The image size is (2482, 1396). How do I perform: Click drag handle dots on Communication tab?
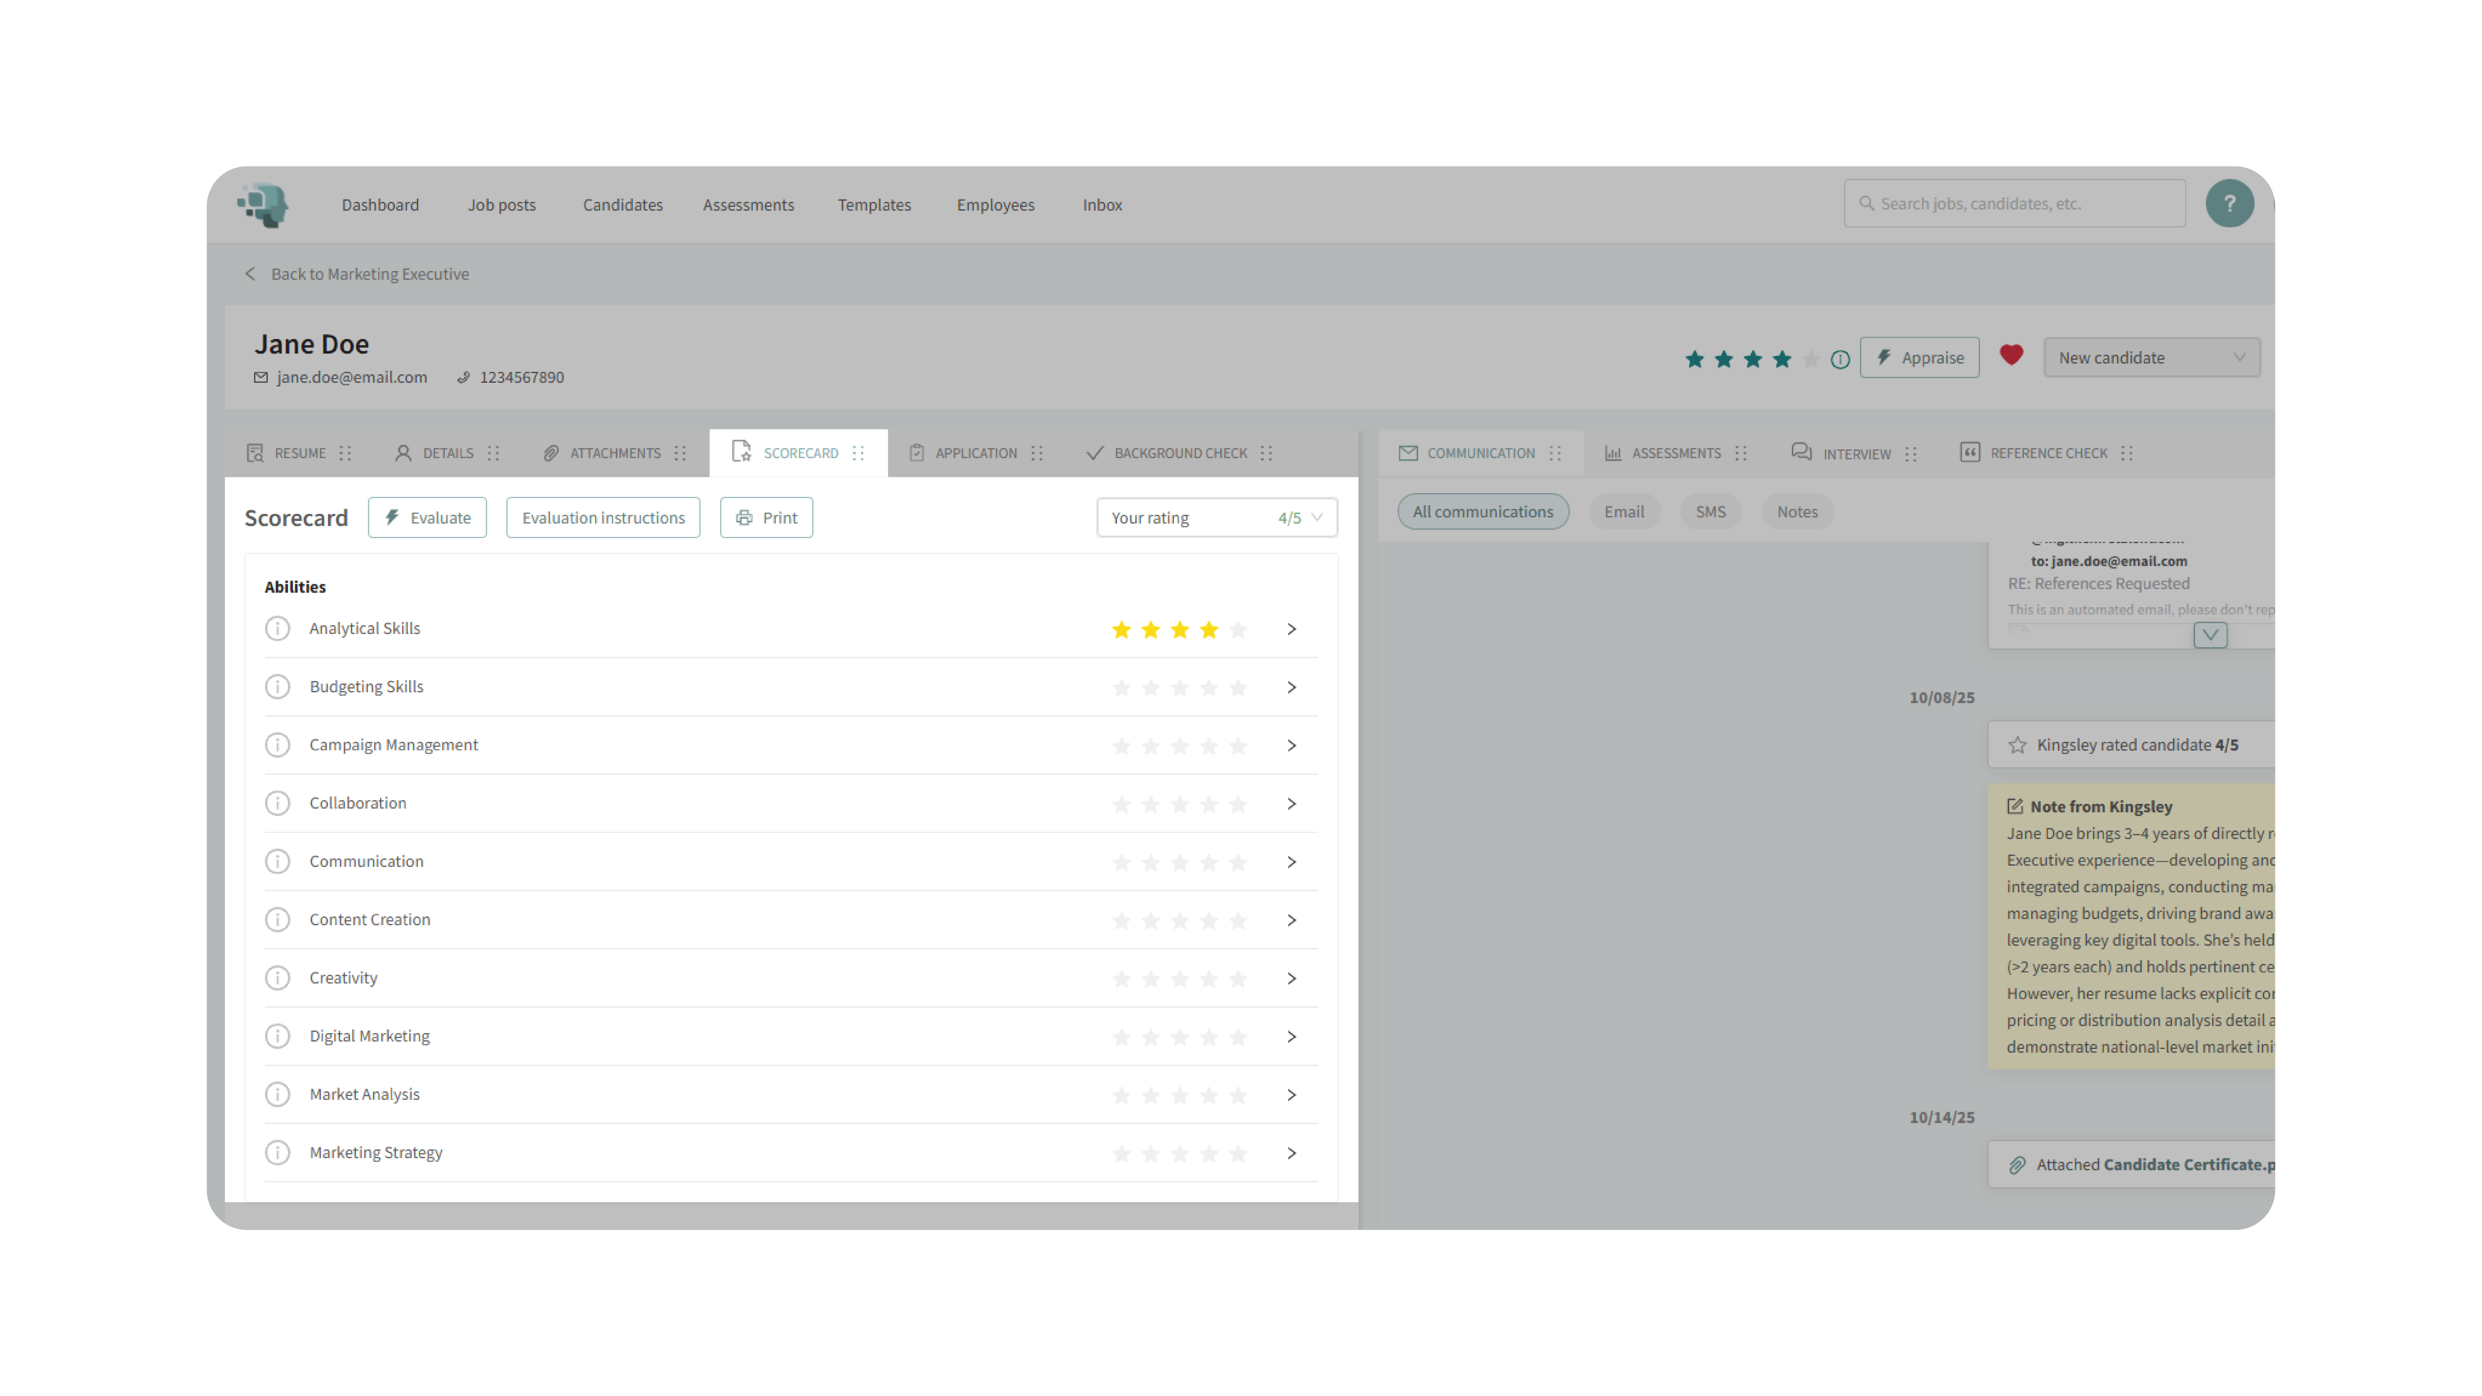[1555, 453]
